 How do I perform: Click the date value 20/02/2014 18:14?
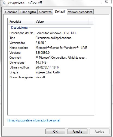(48, 67)
